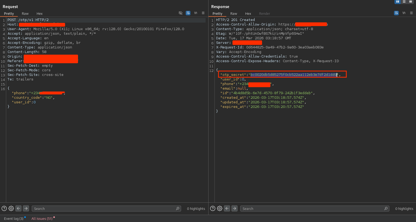Open search settings gear under Response pane
This screenshot has height=222, width=416.
click(219, 208)
